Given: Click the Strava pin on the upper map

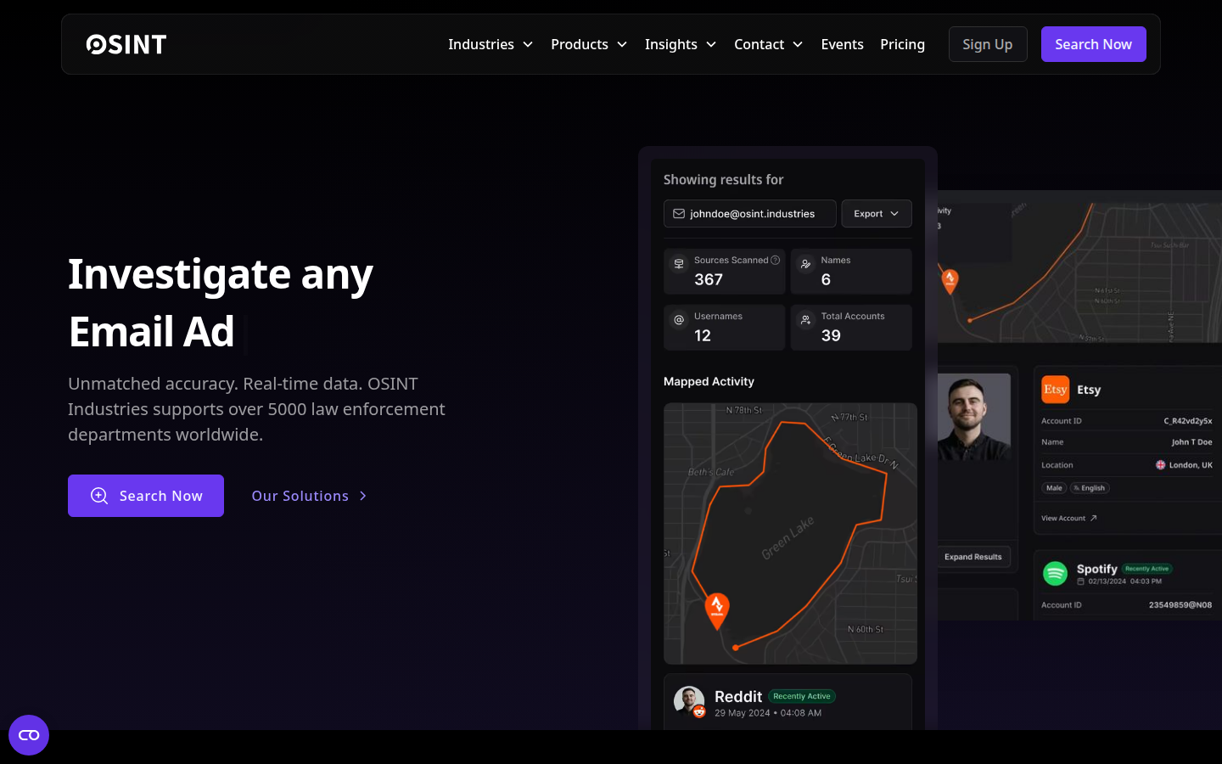Looking at the screenshot, I should [x=950, y=280].
